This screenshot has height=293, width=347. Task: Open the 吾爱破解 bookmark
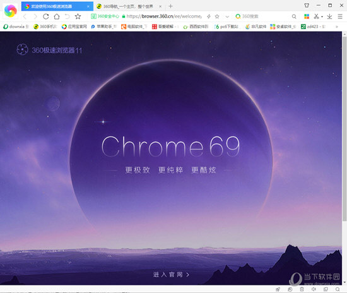coord(165,27)
